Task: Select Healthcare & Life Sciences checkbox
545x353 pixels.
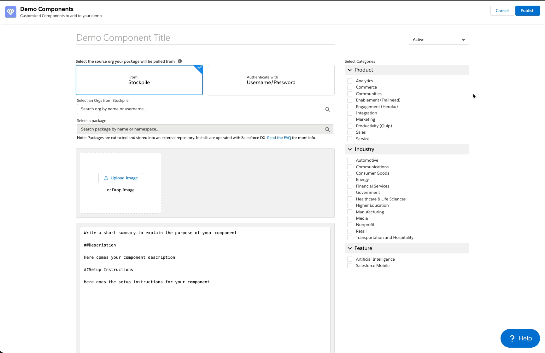Action: coord(350,199)
